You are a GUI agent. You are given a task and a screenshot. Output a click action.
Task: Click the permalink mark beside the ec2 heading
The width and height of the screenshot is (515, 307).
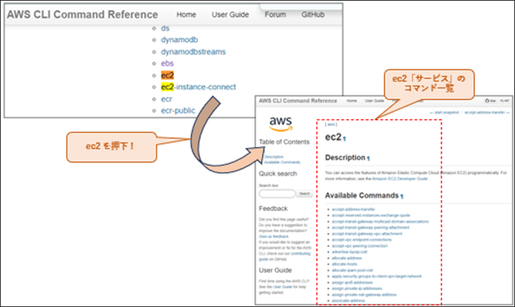click(345, 139)
